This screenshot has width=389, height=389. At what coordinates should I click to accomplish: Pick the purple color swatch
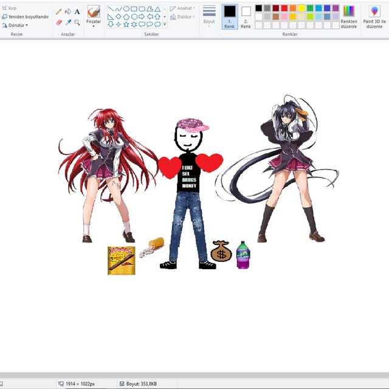[336, 8]
